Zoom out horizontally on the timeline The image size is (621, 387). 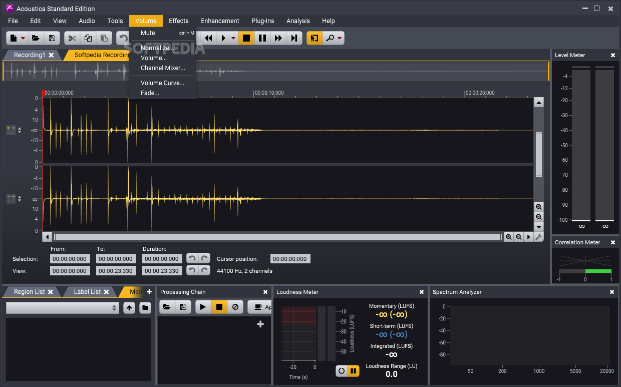[519, 237]
